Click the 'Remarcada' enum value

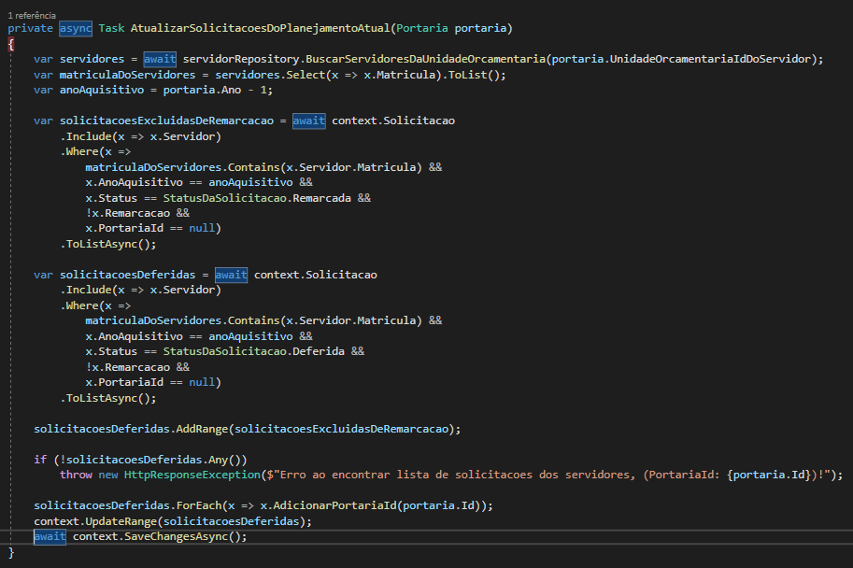pos(321,198)
